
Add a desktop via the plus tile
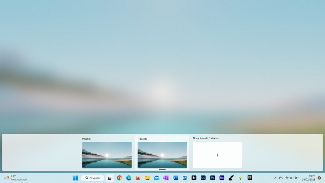tap(218, 155)
